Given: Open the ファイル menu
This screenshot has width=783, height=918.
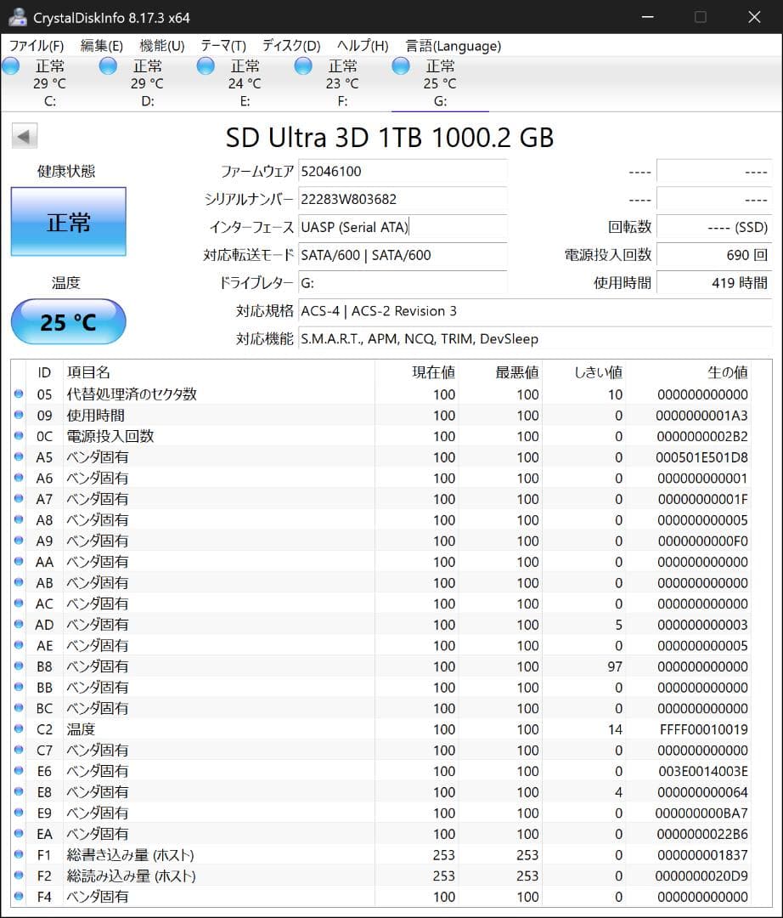Looking at the screenshot, I should click(36, 45).
